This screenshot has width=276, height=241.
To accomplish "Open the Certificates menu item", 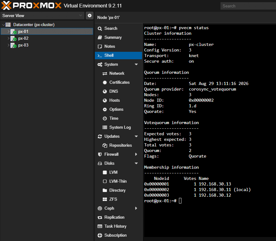I will click(118, 83).
